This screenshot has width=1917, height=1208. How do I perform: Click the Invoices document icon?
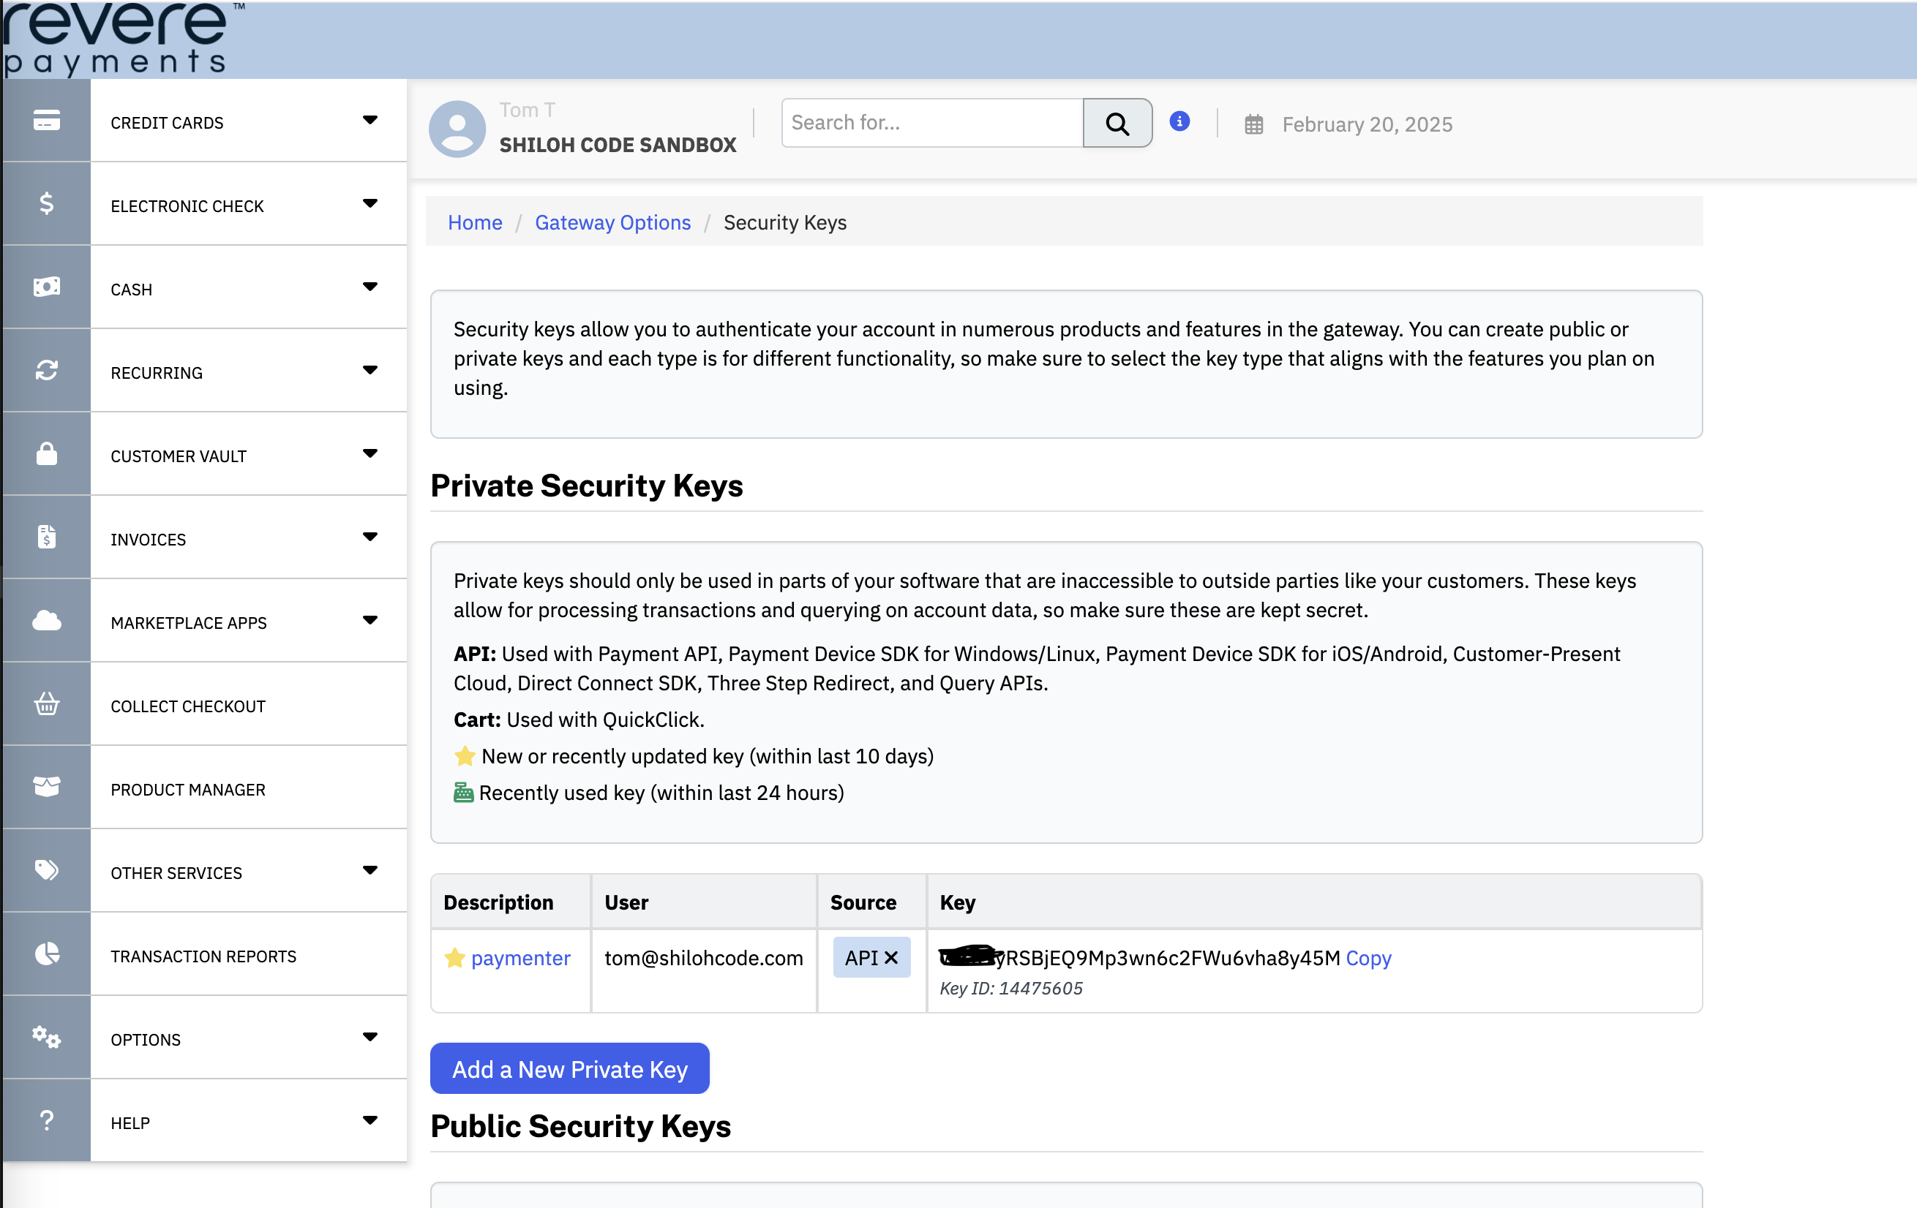(x=47, y=537)
